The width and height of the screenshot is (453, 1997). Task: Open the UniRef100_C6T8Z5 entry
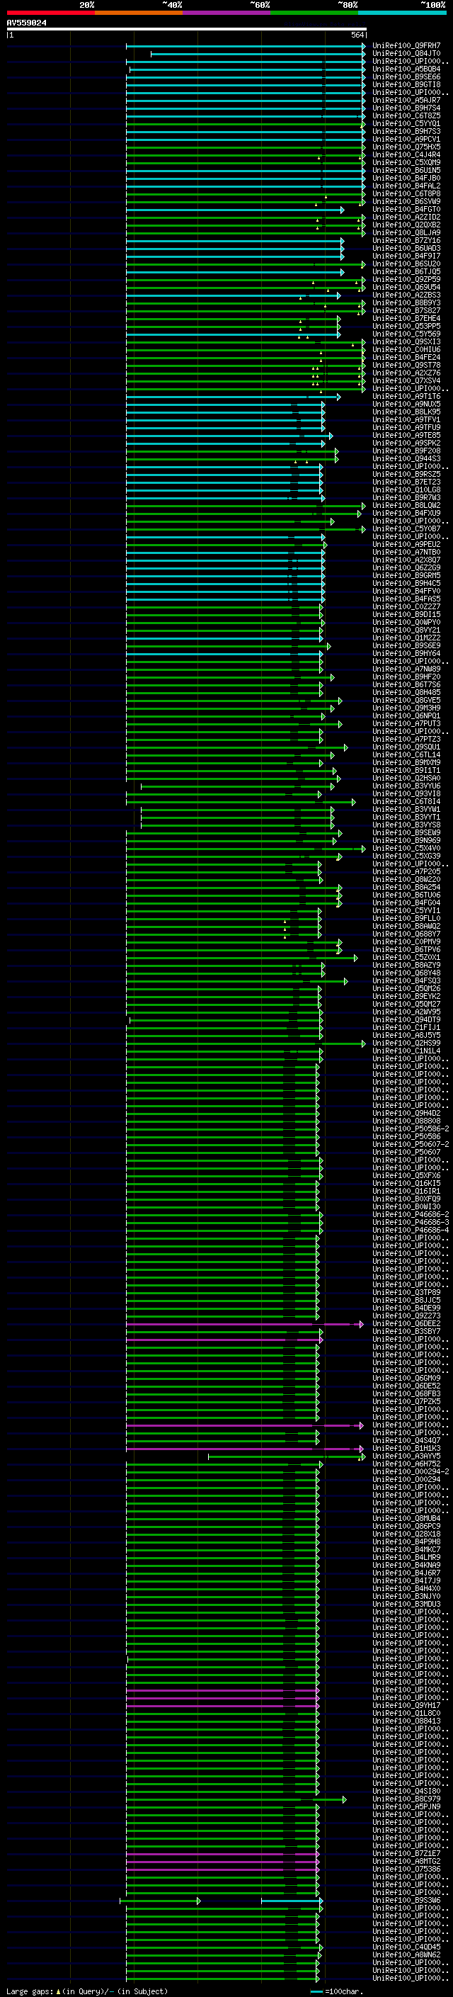[x=406, y=115]
